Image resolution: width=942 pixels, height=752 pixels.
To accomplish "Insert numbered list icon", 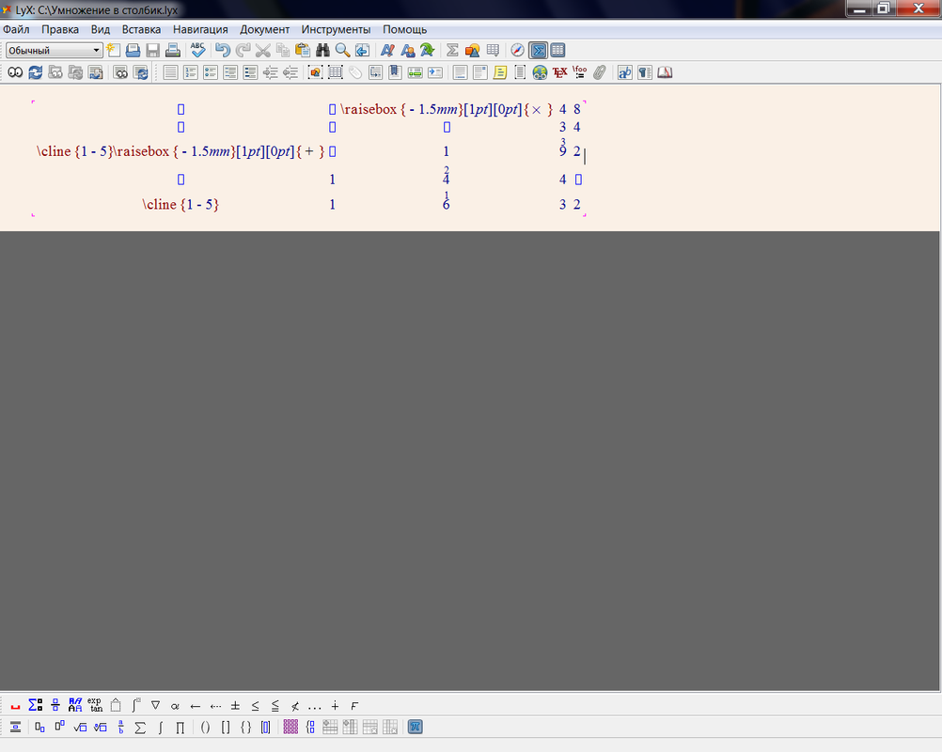I will pyautogui.click(x=191, y=72).
